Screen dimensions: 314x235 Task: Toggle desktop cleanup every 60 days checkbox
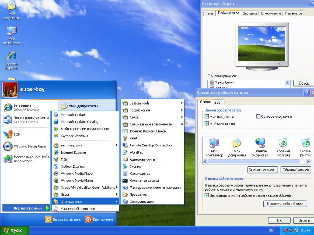[x=207, y=195]
